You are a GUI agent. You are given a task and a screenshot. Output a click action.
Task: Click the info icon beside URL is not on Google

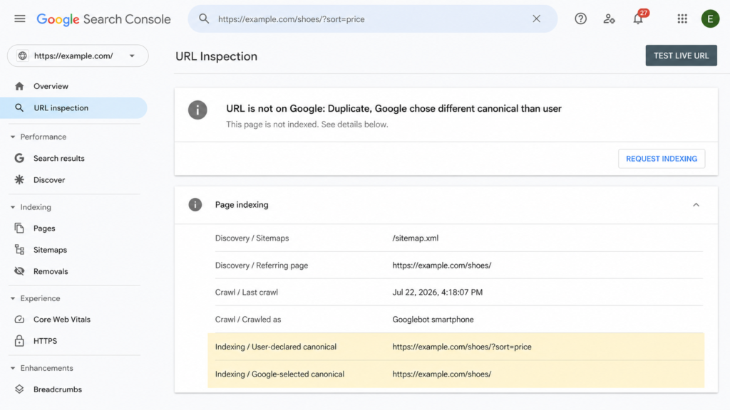[197, 110]
